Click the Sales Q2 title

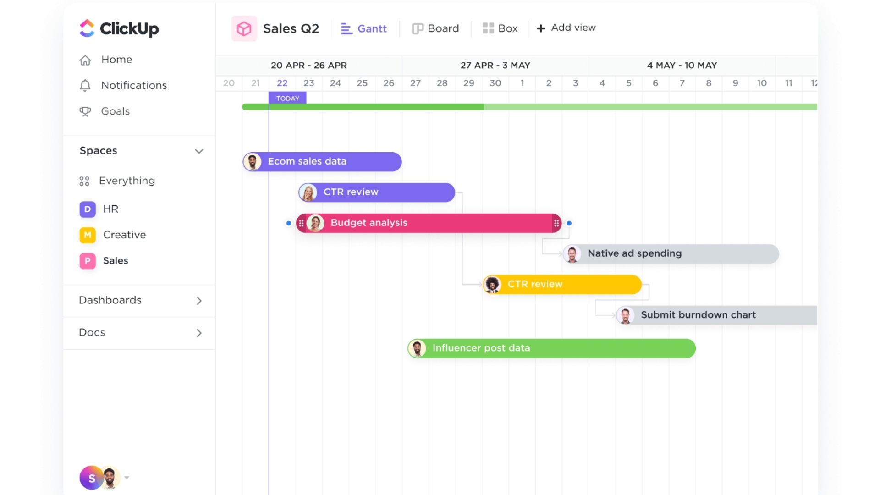291,28
